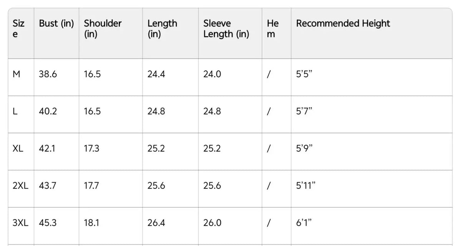
Task: Click the 38.6 bust value
Action: [48, 74]
